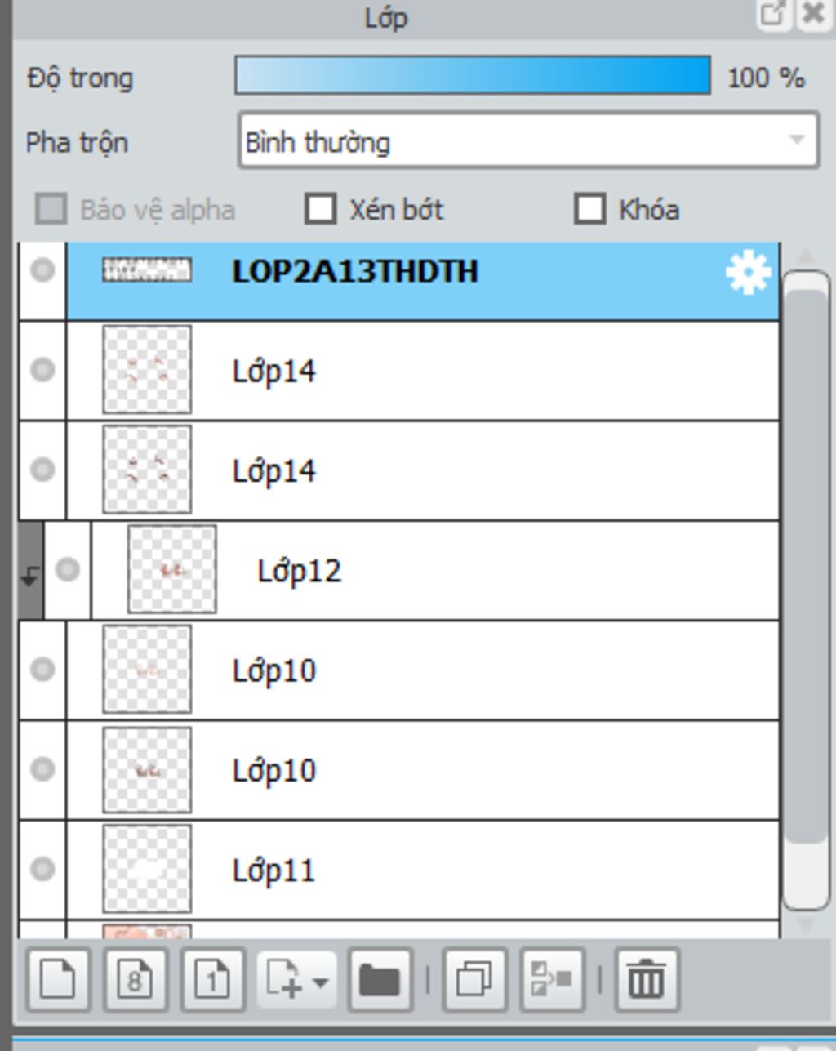Tick the Khóa lock checkbox
The width and height of the screenshot is (836, 1051).
click(x=589, y=209)
